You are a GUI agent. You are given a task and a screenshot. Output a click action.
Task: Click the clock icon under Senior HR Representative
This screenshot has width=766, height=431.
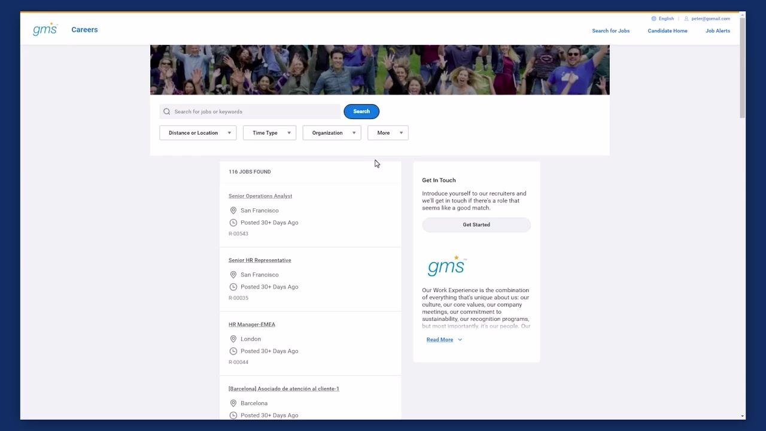pyautogui.click(x=233, y=287)
